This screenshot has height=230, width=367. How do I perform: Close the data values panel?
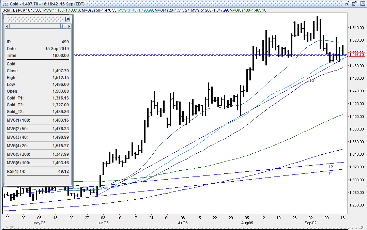click(x=68, y=19)
